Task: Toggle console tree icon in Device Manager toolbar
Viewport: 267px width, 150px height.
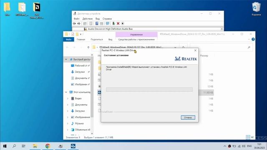Action: pyautogui.click(x=85, y=23)
